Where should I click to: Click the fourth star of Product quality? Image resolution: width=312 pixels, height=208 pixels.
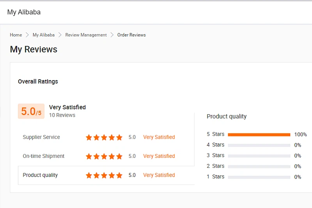coord(112,175)
